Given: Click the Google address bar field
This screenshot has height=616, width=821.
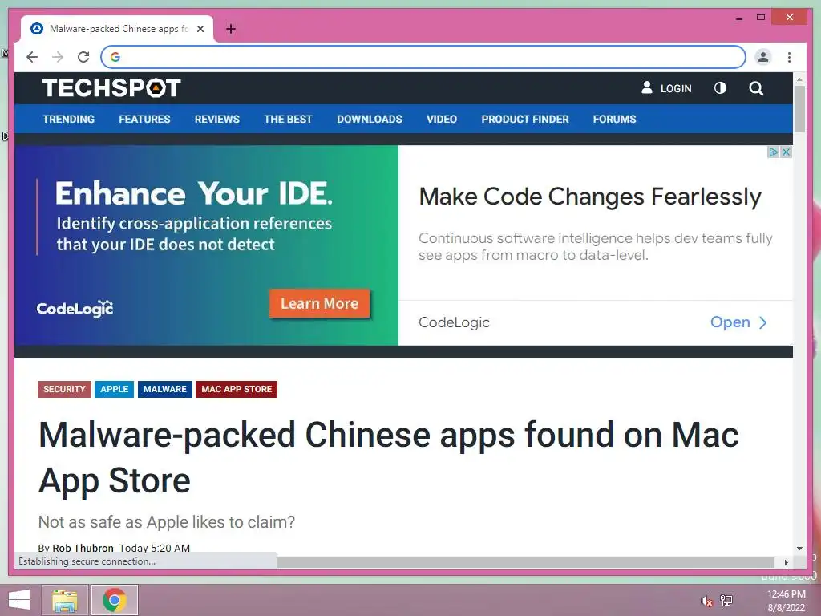Looking at the screenshot, I should 423,57.
